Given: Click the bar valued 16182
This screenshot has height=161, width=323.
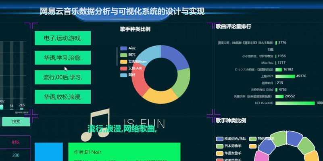Looking at the screenshot, I should (279, 70).
